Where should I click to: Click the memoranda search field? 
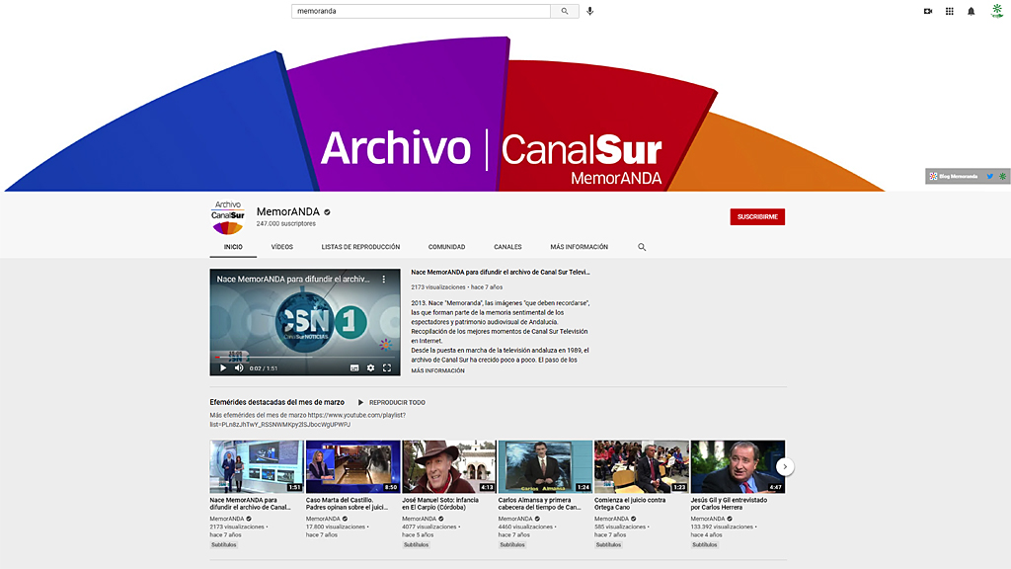coord(421,11)
